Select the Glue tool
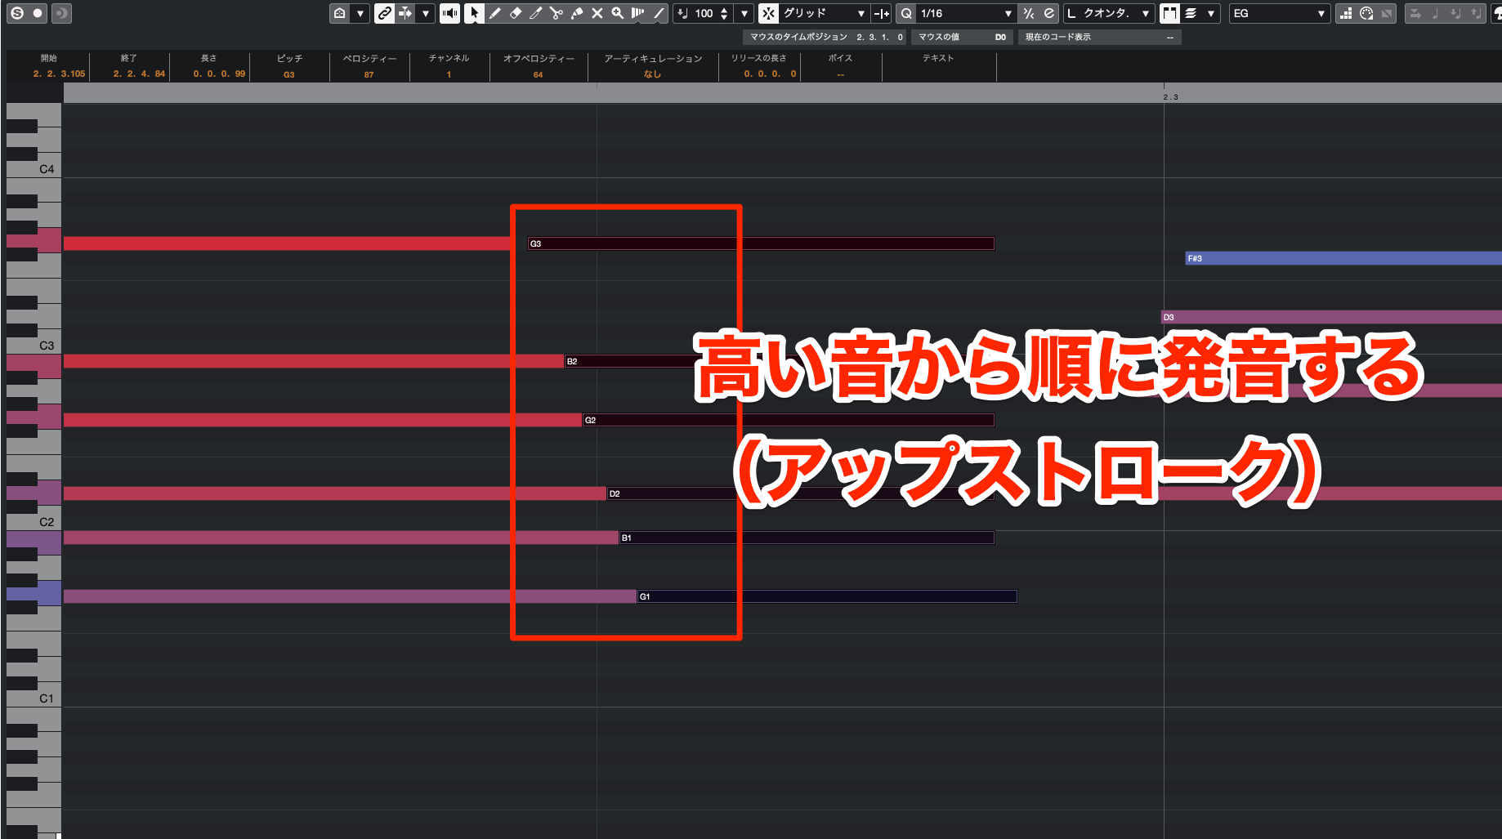 576,13
